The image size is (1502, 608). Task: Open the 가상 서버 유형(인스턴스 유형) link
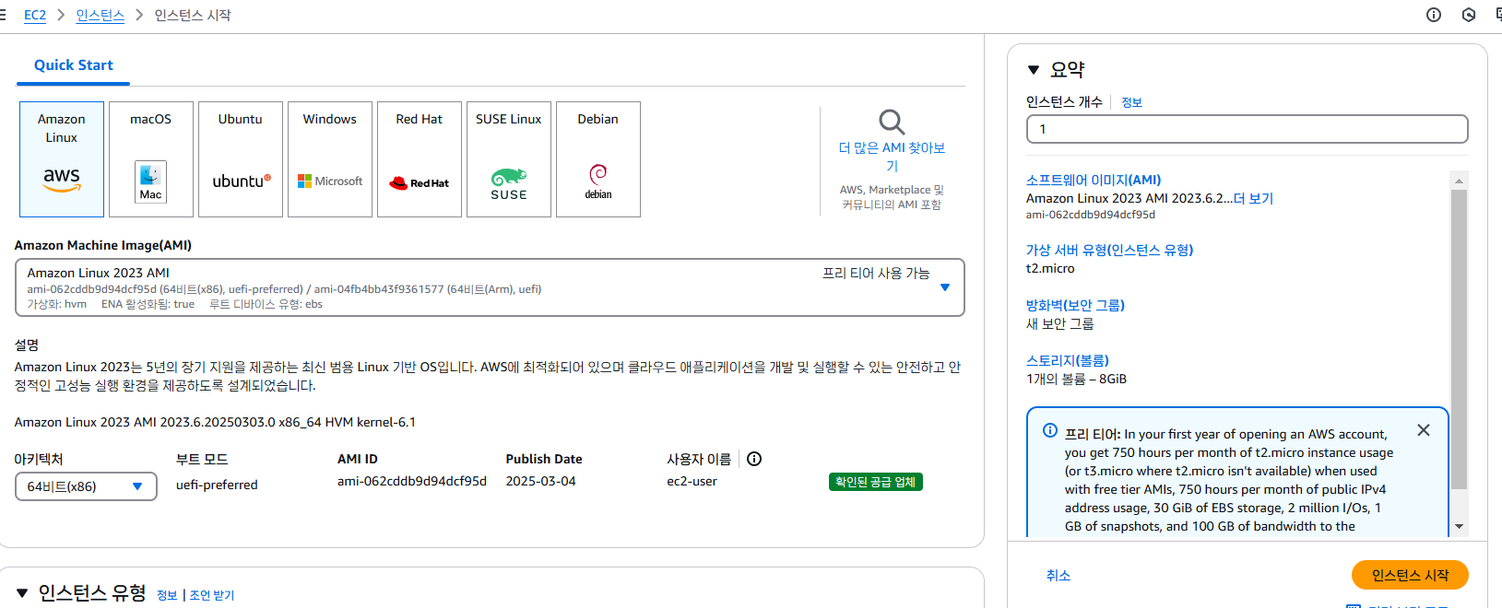(1109, 250)
